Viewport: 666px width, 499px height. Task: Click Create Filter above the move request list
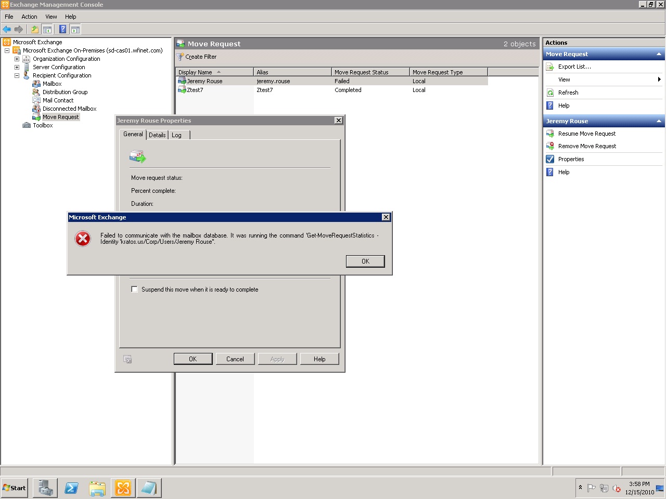(x=200, y=57)
